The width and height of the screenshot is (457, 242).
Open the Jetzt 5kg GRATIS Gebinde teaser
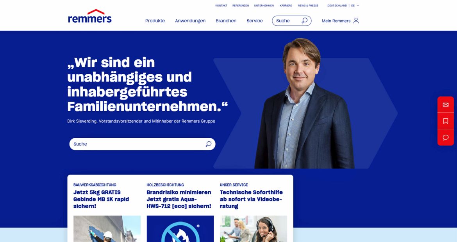click(x=101, y=199)
